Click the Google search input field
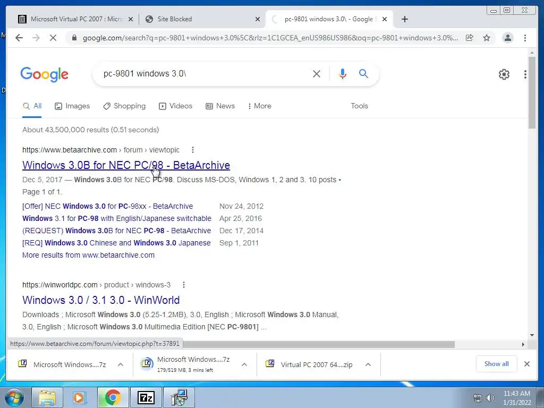The image size is (544, 408). point(205,73)
